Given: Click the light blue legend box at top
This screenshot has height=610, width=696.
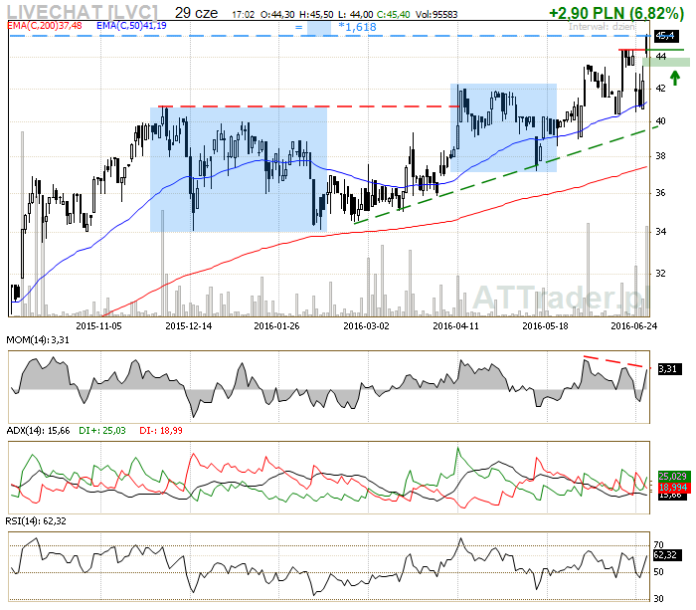Looking at the screenshot, I should 319,28.
